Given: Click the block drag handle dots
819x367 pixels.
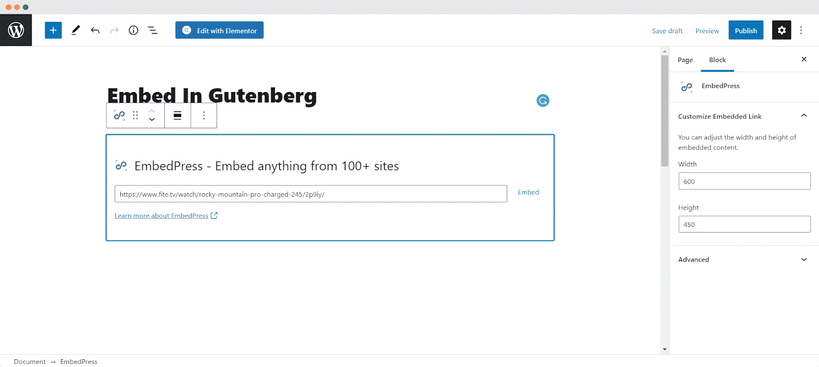Looking at the screenshot, I should 136,116.
